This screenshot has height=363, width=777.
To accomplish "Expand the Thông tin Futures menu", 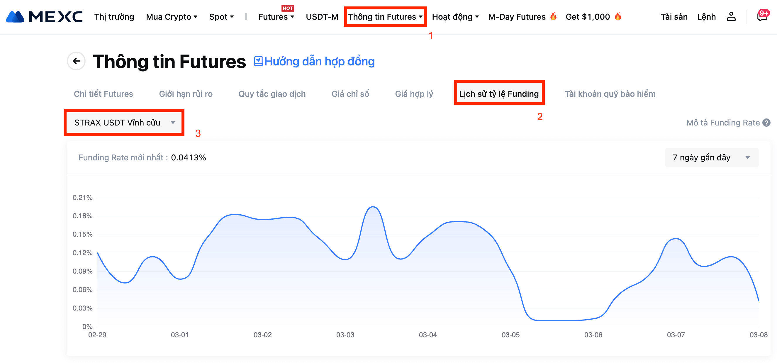I will (x=385, y=17).
